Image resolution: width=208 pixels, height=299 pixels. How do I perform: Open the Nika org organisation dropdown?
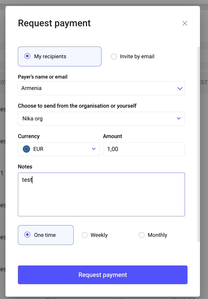(x=101, y=118)
